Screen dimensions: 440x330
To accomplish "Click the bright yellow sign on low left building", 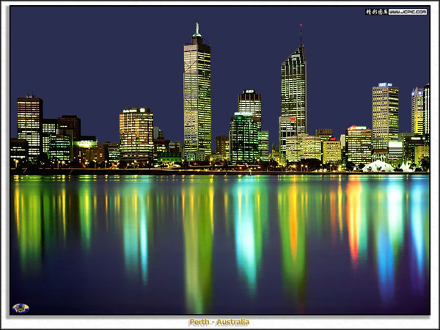I will pos(86,144).
